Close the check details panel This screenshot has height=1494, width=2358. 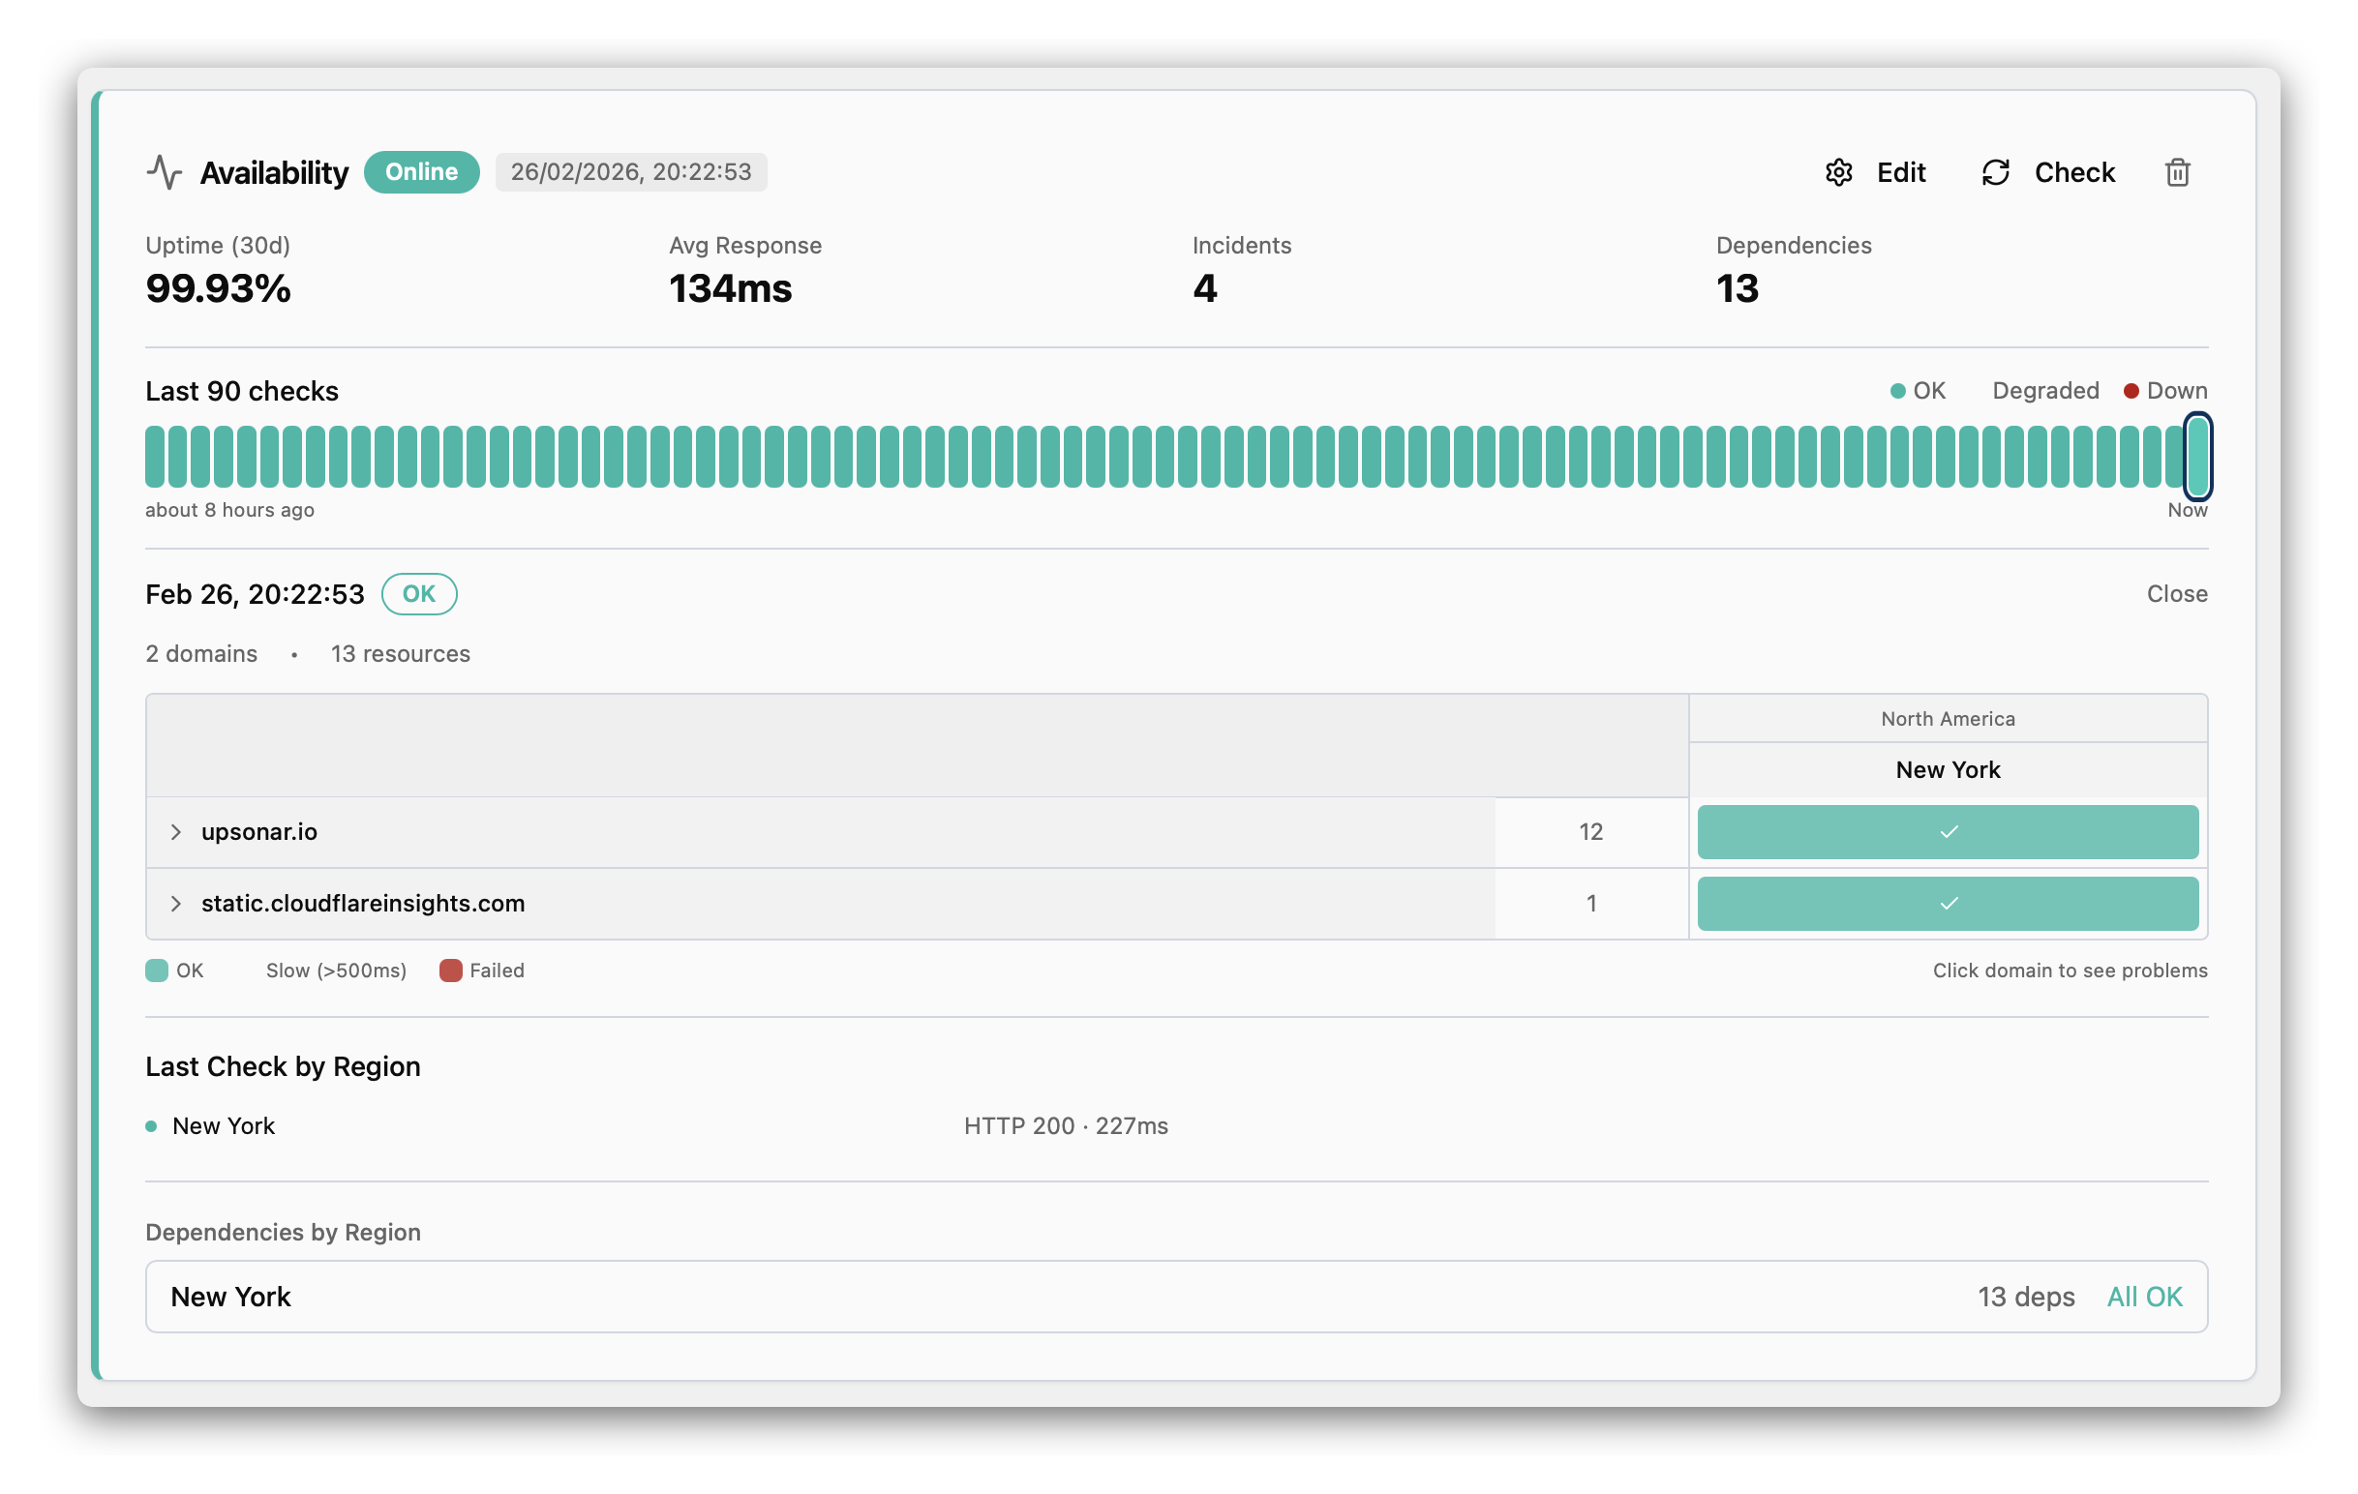click(2176, 593)
